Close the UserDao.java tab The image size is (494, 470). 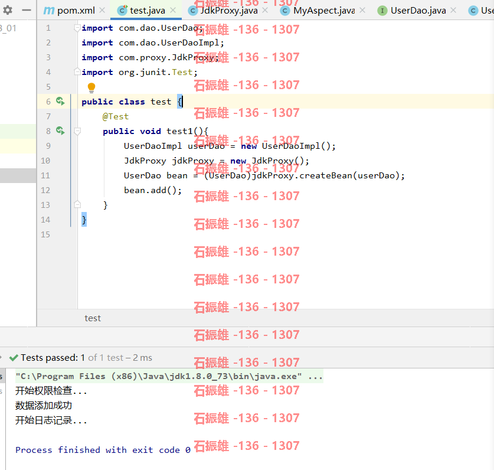coord(453,11)
